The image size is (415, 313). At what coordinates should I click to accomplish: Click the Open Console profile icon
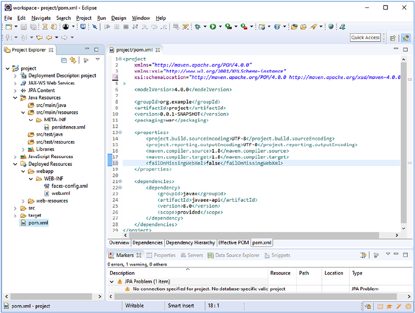tap(66, 27)
